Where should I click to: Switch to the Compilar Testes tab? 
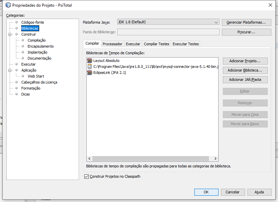(x=156, y=44)
